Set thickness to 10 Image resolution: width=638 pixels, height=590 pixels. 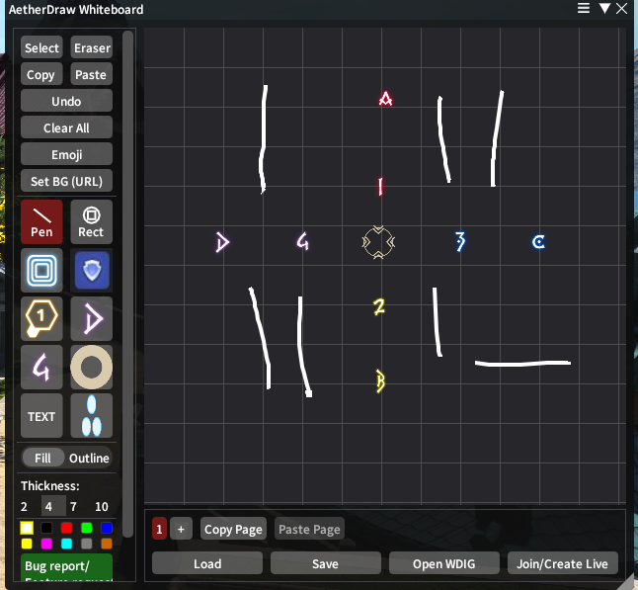point(102,507)
